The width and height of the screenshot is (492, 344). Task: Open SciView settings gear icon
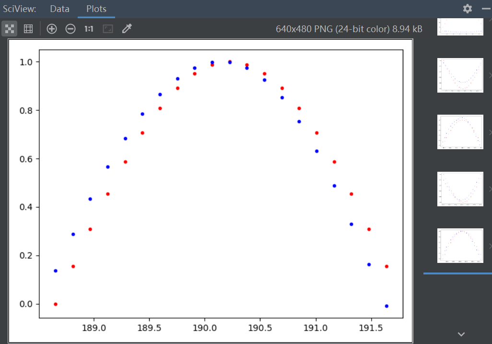(467, 9)
